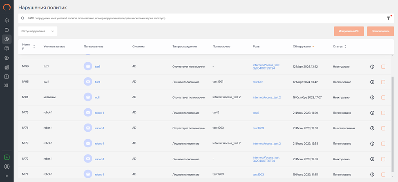
Task: Click the robot avatar in row №75
Action: (88, 112)
